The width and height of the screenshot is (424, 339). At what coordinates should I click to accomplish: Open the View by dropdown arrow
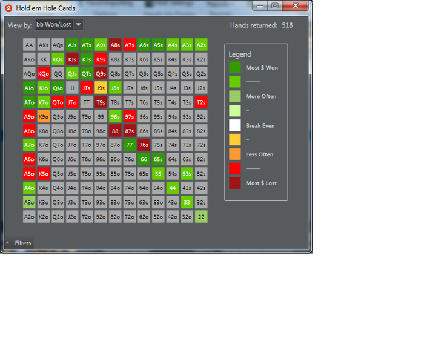78,25
